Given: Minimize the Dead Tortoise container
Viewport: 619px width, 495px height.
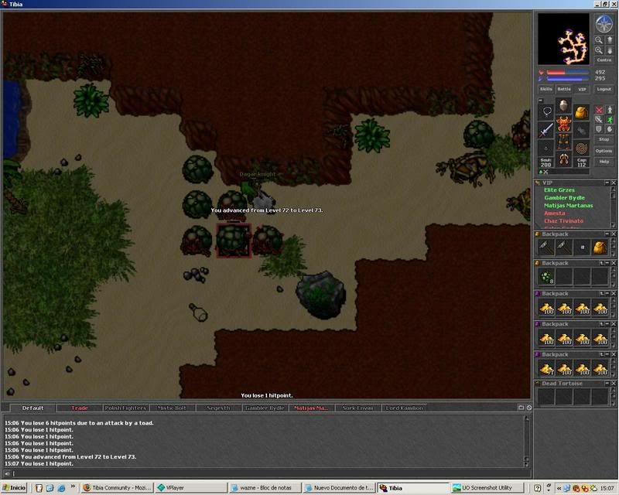Looking at the screenshot, I should click(607, 384).
